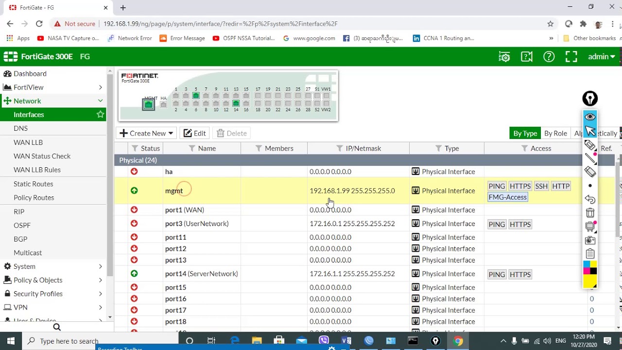
Task: Expand the VPN sidebar section
Action: pyautogui.click(x=53, y=307)
